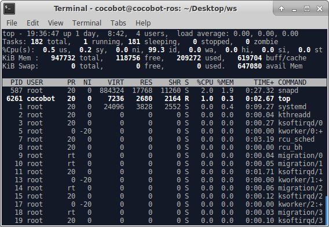
Task: Select the kthreadd command text
Action: 294,115
